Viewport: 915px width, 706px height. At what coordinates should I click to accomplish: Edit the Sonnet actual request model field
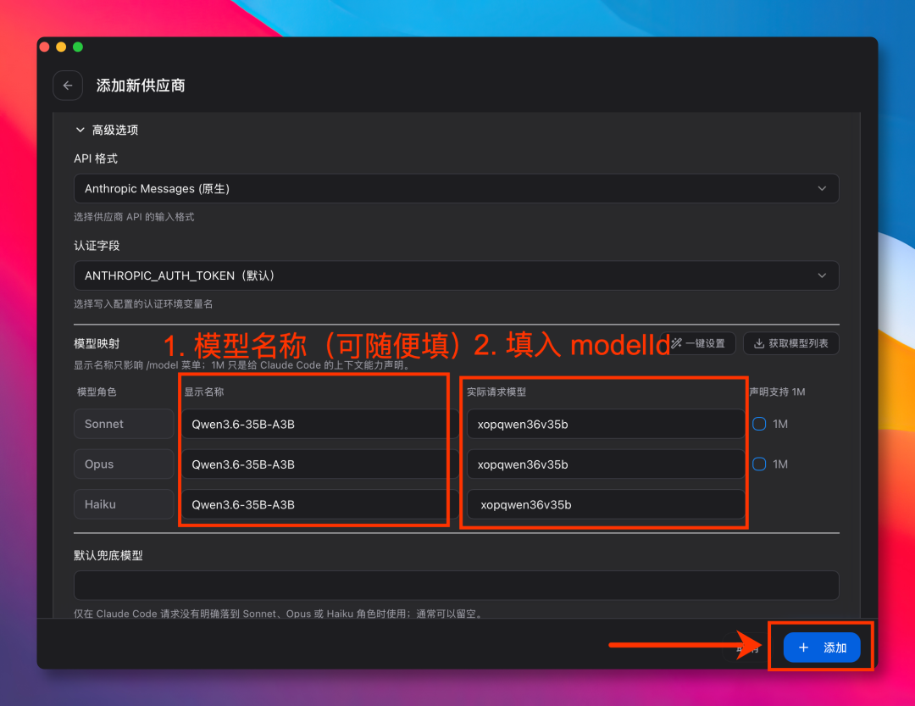click(x=606, y=424)
